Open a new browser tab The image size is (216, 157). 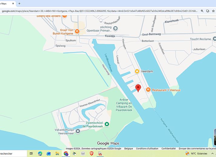19,4
